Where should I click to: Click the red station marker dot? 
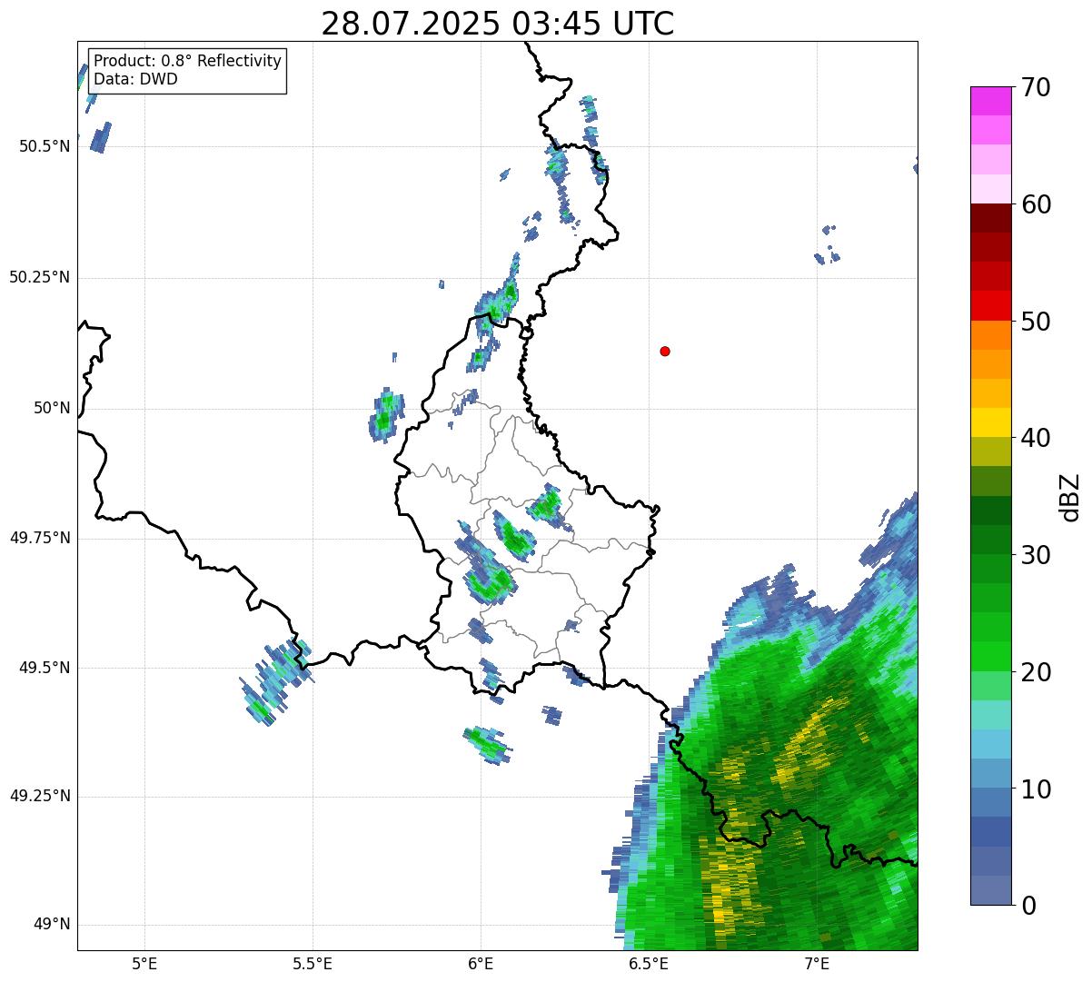pyautogui.click(x=665, y=351)
